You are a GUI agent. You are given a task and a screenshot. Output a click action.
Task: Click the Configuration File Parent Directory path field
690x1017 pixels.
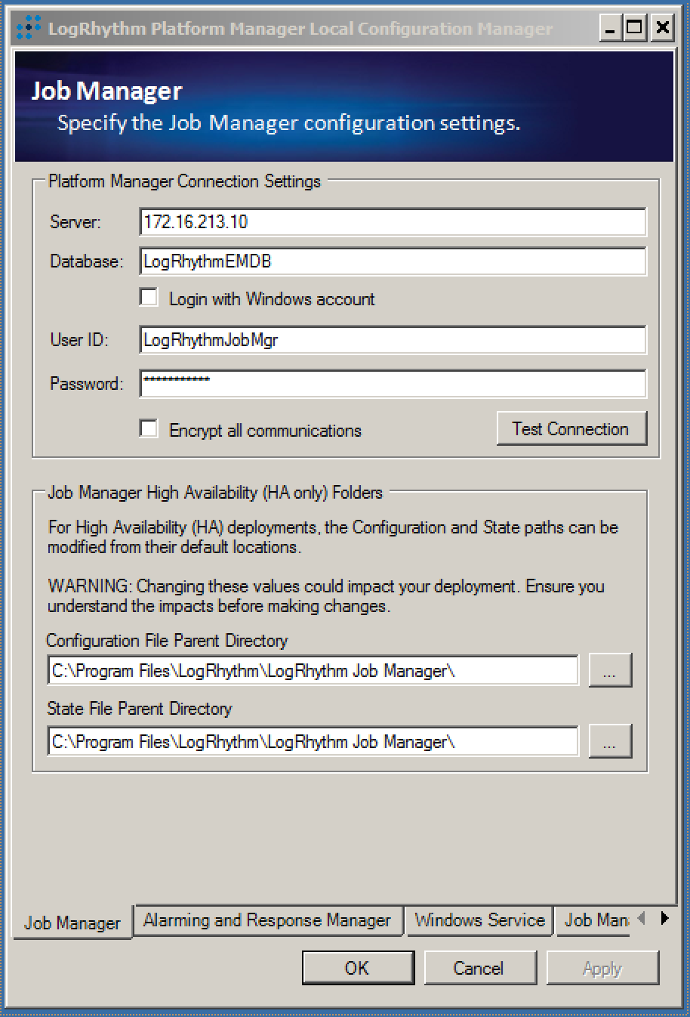click(313, 671)
